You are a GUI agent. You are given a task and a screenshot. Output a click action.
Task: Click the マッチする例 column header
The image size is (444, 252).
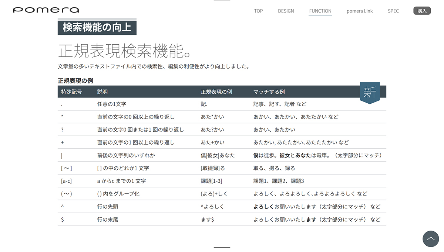pos(269,92)
